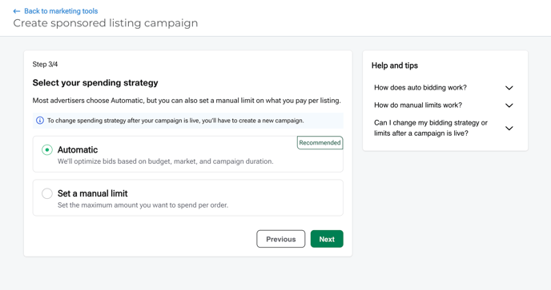Click the Previous button

point(281,239)
